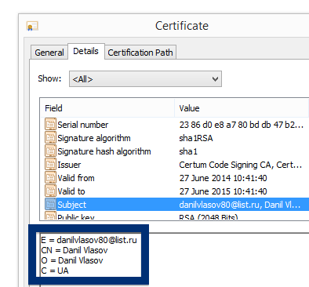Click the Signature hash algorithm field icon
Image resolution: width=309 pixels, height=287 pixels.
pos(50,151)
